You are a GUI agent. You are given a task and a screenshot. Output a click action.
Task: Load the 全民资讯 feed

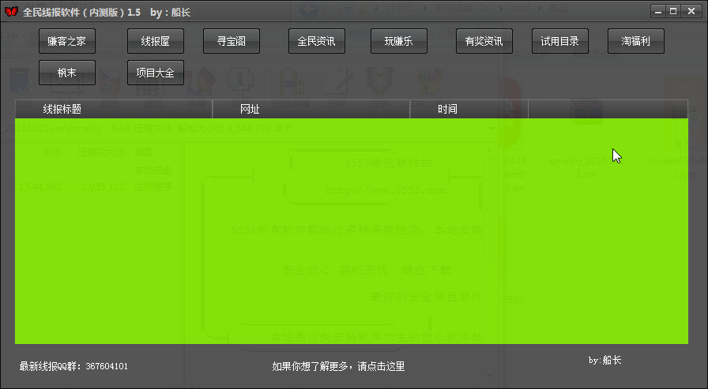tap(316, 41)
